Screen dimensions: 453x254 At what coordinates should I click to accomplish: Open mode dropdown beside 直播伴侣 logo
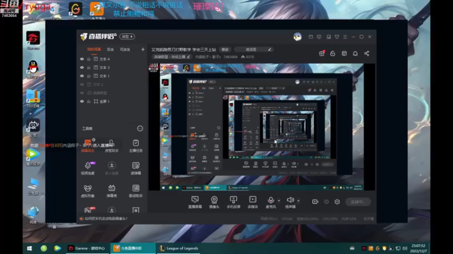click(x=127, y=37)
